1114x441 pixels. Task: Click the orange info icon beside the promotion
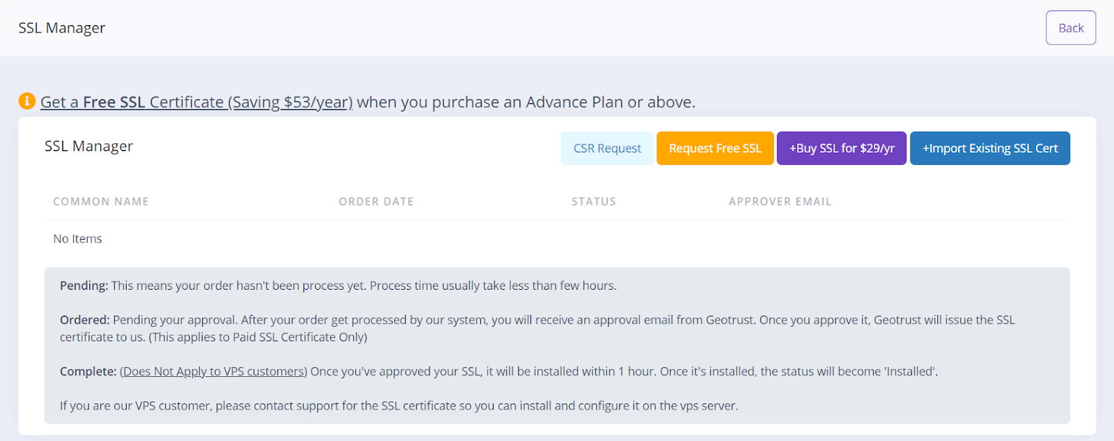[26, 101]
